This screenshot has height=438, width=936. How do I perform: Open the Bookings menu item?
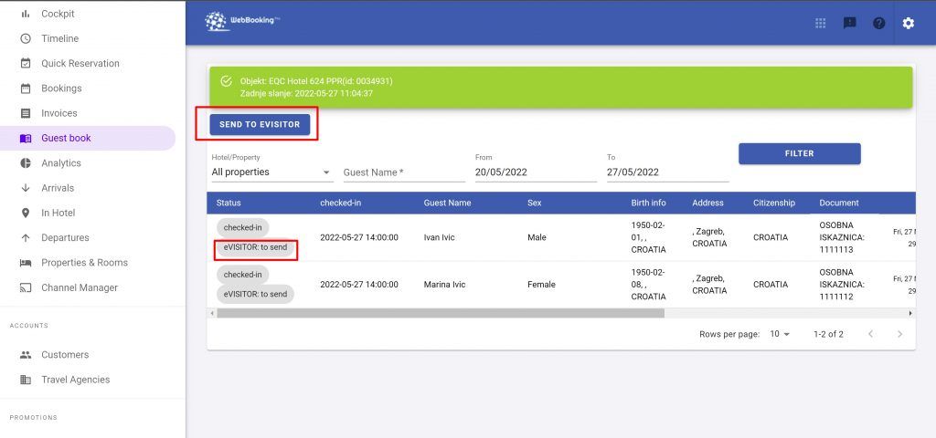pos(61,89)
